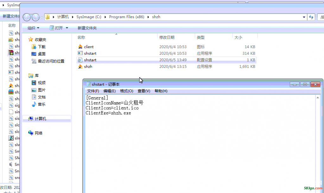Expand breadcrumb arrow after Program Files (x86)
This screenshot has height=193, width=324.
[x=148, y=17]
